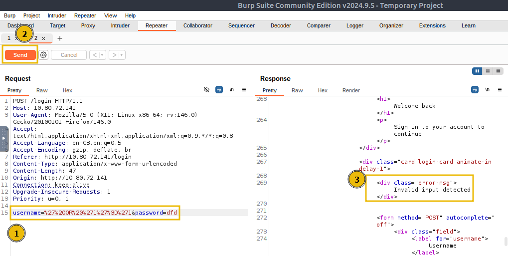Expand the collapsed left side panel handle

[3, 139]
